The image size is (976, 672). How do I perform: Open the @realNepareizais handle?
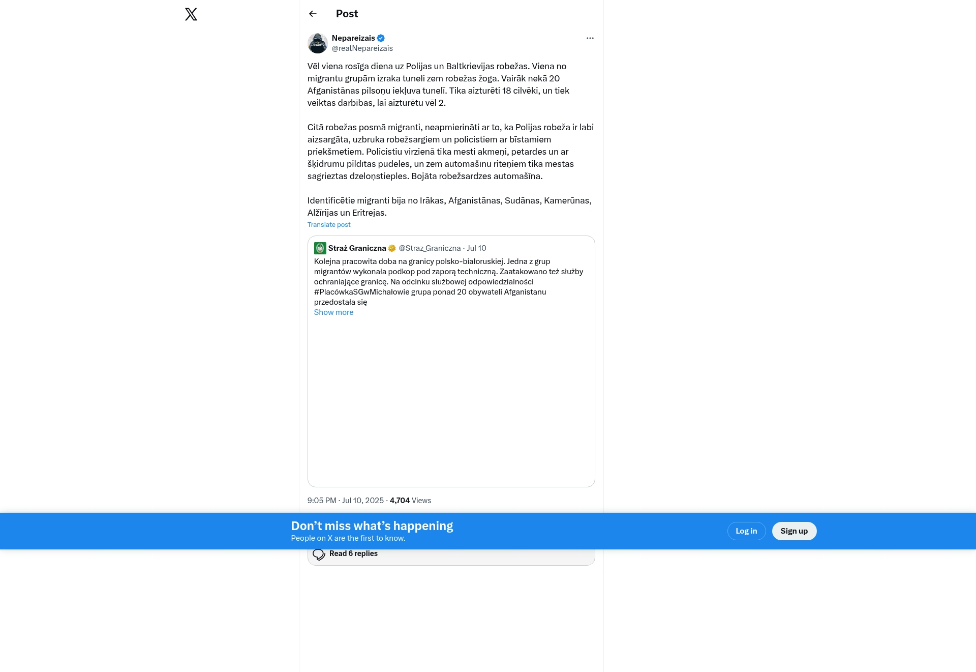coord(362,48)
